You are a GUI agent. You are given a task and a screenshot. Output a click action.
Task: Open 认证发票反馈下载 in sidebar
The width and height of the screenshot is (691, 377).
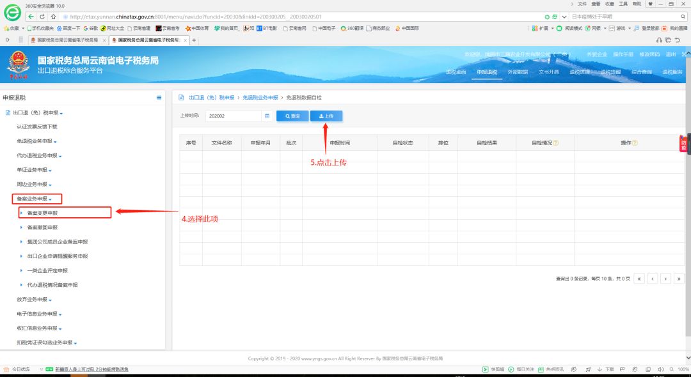point(37,127)
